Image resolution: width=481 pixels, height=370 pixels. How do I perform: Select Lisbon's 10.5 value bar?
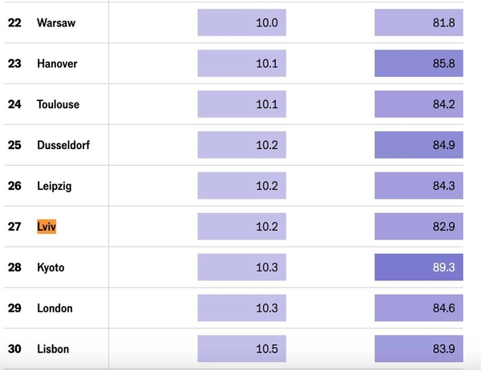pos(242,348)
